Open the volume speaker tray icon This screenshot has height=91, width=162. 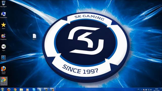(151, 90)
